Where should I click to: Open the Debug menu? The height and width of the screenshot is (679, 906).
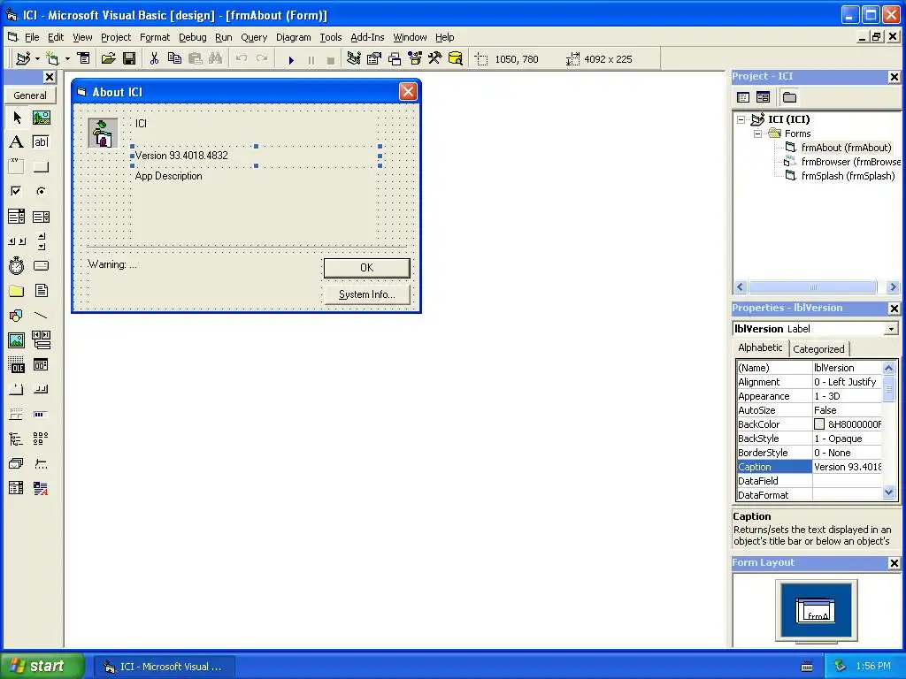click(192, 37)
